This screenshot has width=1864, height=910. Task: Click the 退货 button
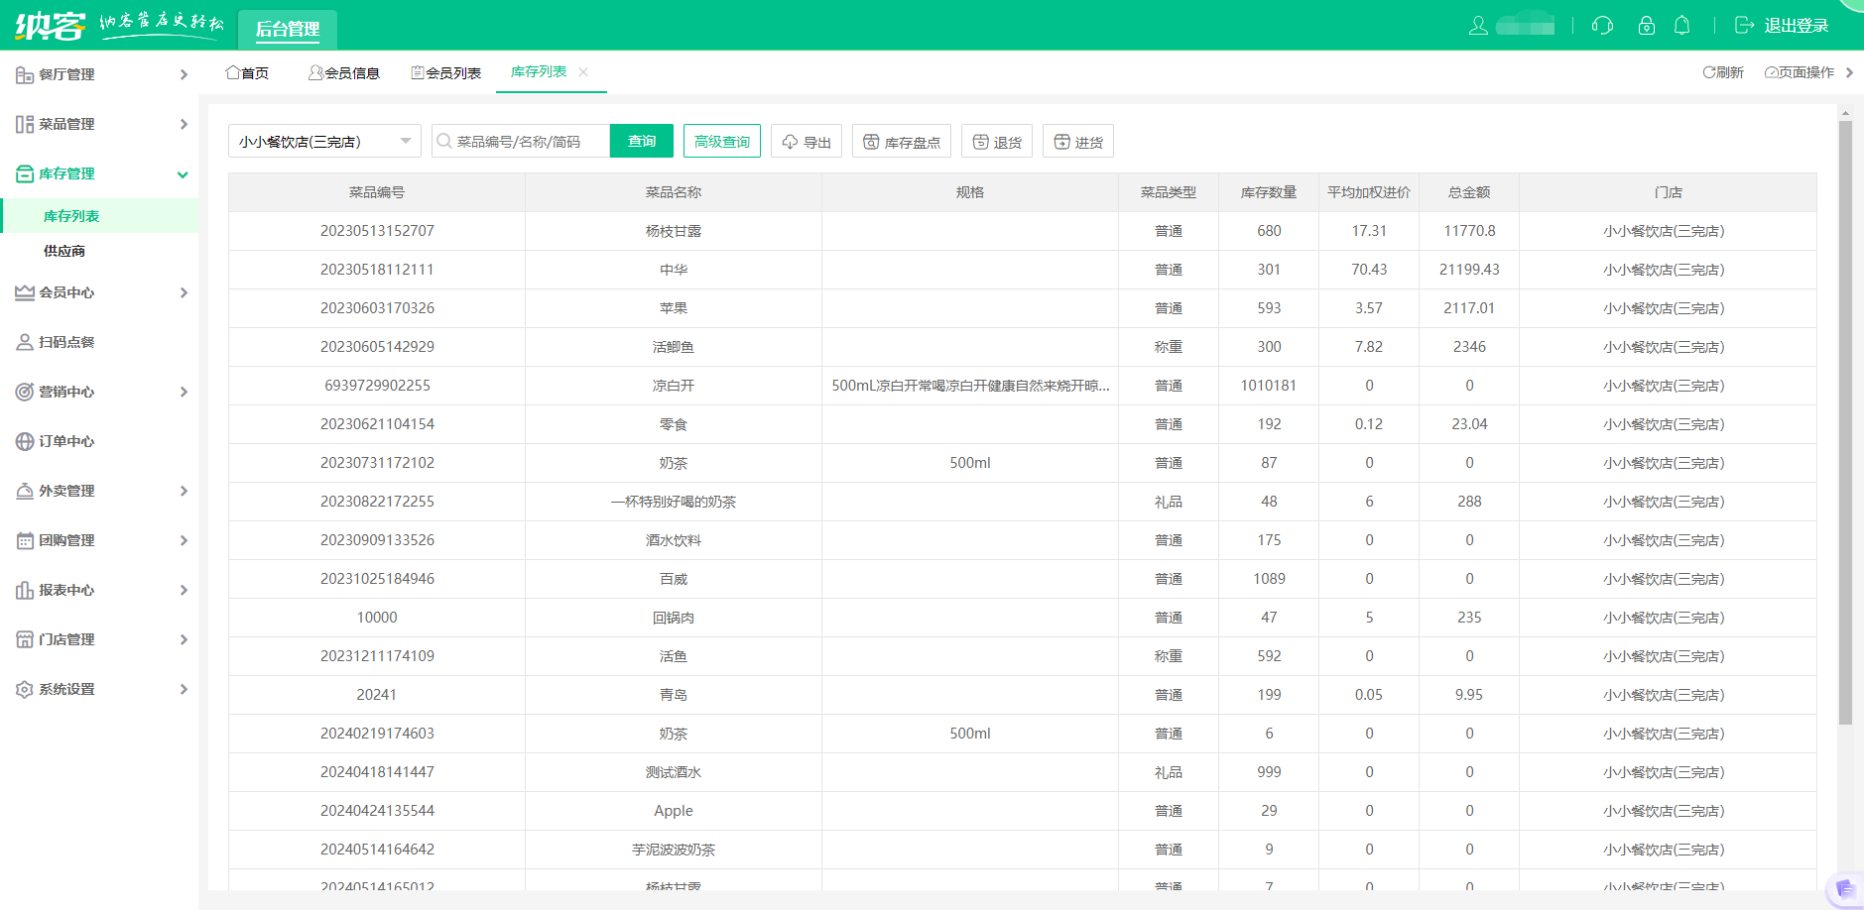(x=997, y=141)
